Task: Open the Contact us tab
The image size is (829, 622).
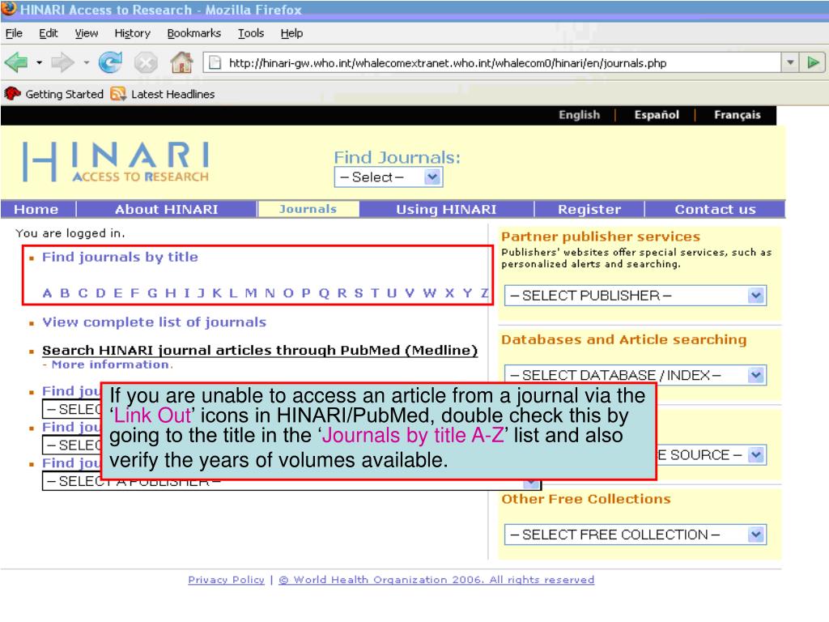Action: click(x=716, y=210)
